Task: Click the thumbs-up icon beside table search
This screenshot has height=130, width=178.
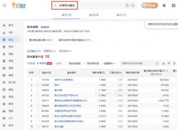Action: click(163, 64)
